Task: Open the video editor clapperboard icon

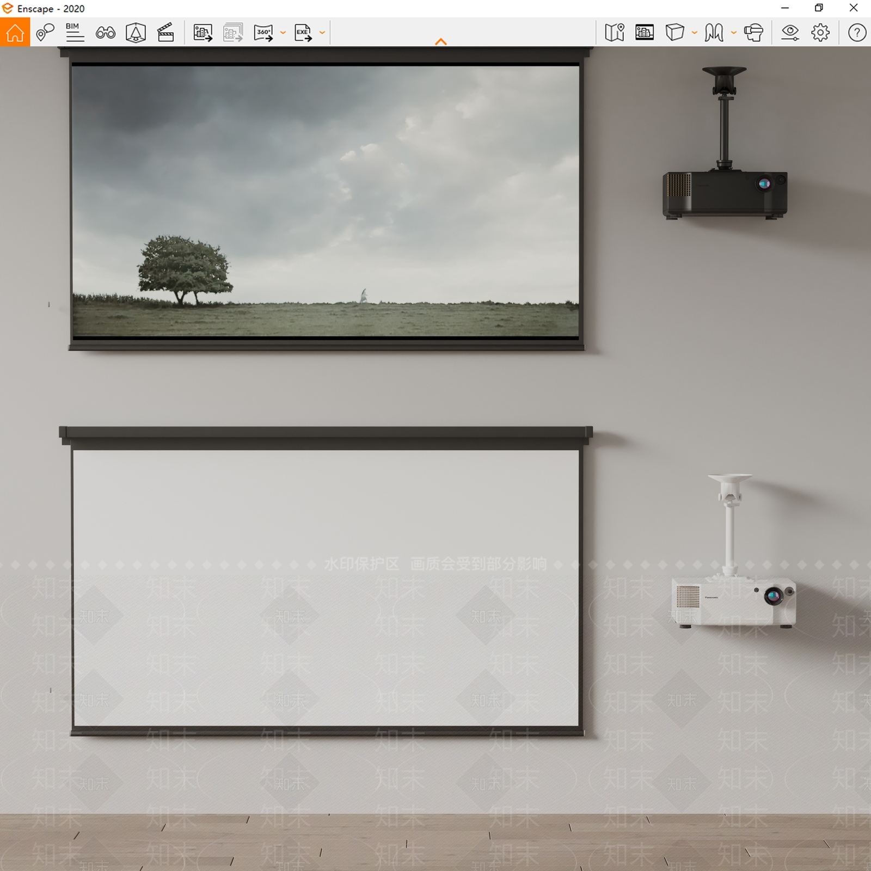Action: tap(165, 33)
